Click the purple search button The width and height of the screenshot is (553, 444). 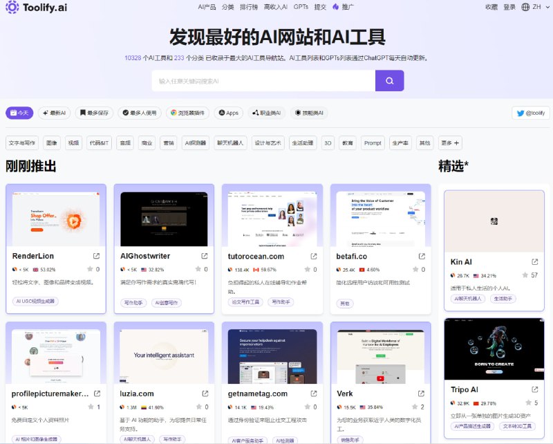pyautogui.click(x=389, y=81)
